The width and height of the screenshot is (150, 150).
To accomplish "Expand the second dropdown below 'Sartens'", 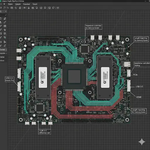I will click(x=4, y=53).
